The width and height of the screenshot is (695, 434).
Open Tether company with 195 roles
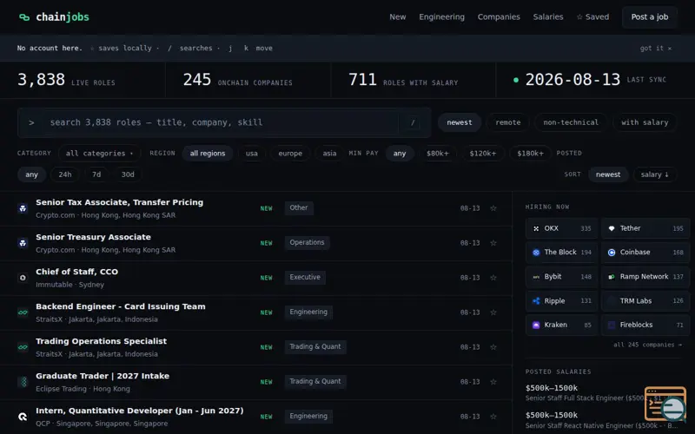[x=645, y=228]
